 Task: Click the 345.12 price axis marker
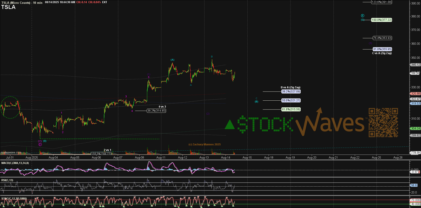point(415,65)
